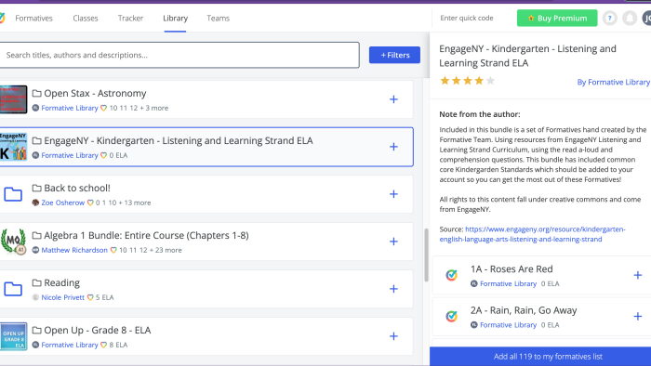Open the 2A - Rain, Rain, Go Away title
Viewport: 651px width, 366px height.
pos(524,311)
